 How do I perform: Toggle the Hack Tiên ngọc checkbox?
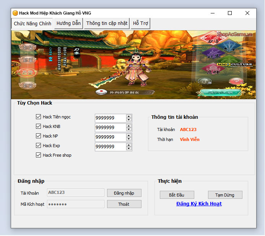(38, 117)
